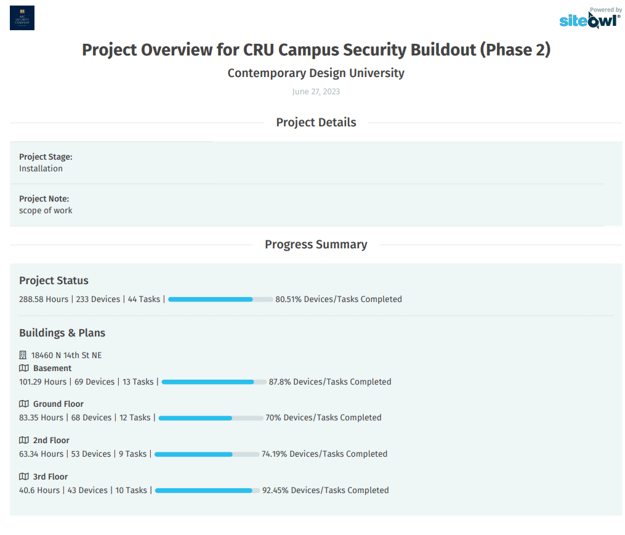Click the Project Overview main title
625x535 pixels.
[x=316, y=50]
